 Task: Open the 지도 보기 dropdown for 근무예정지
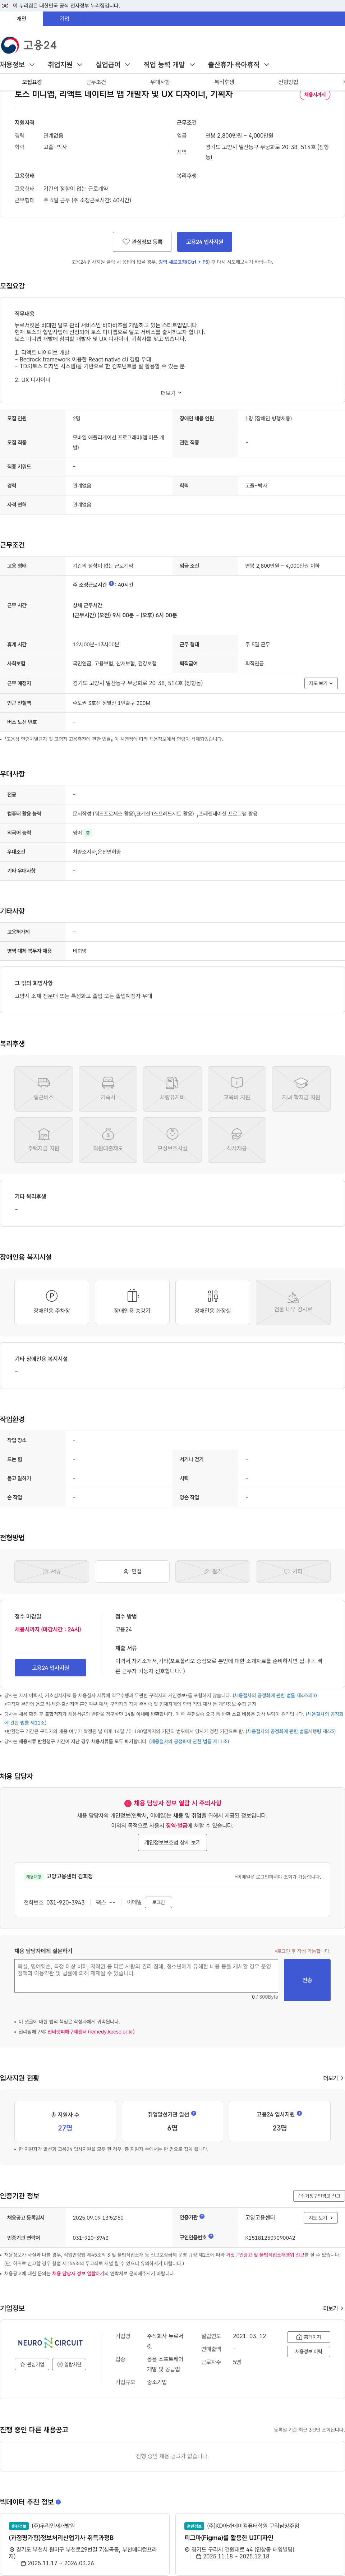(321, 683)
